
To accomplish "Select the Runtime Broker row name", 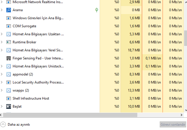I will click(x=24, y=42).
